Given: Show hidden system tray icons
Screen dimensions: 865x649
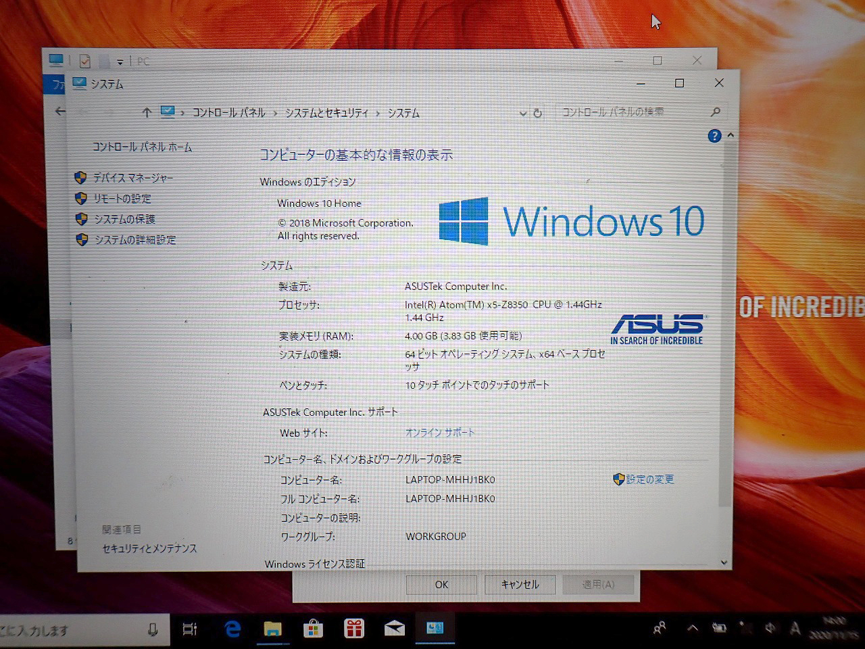Looking at the screenshot, I should [x=693, y=628].
